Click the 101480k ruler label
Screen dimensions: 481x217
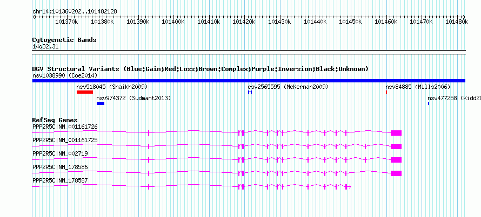(457, 22)
